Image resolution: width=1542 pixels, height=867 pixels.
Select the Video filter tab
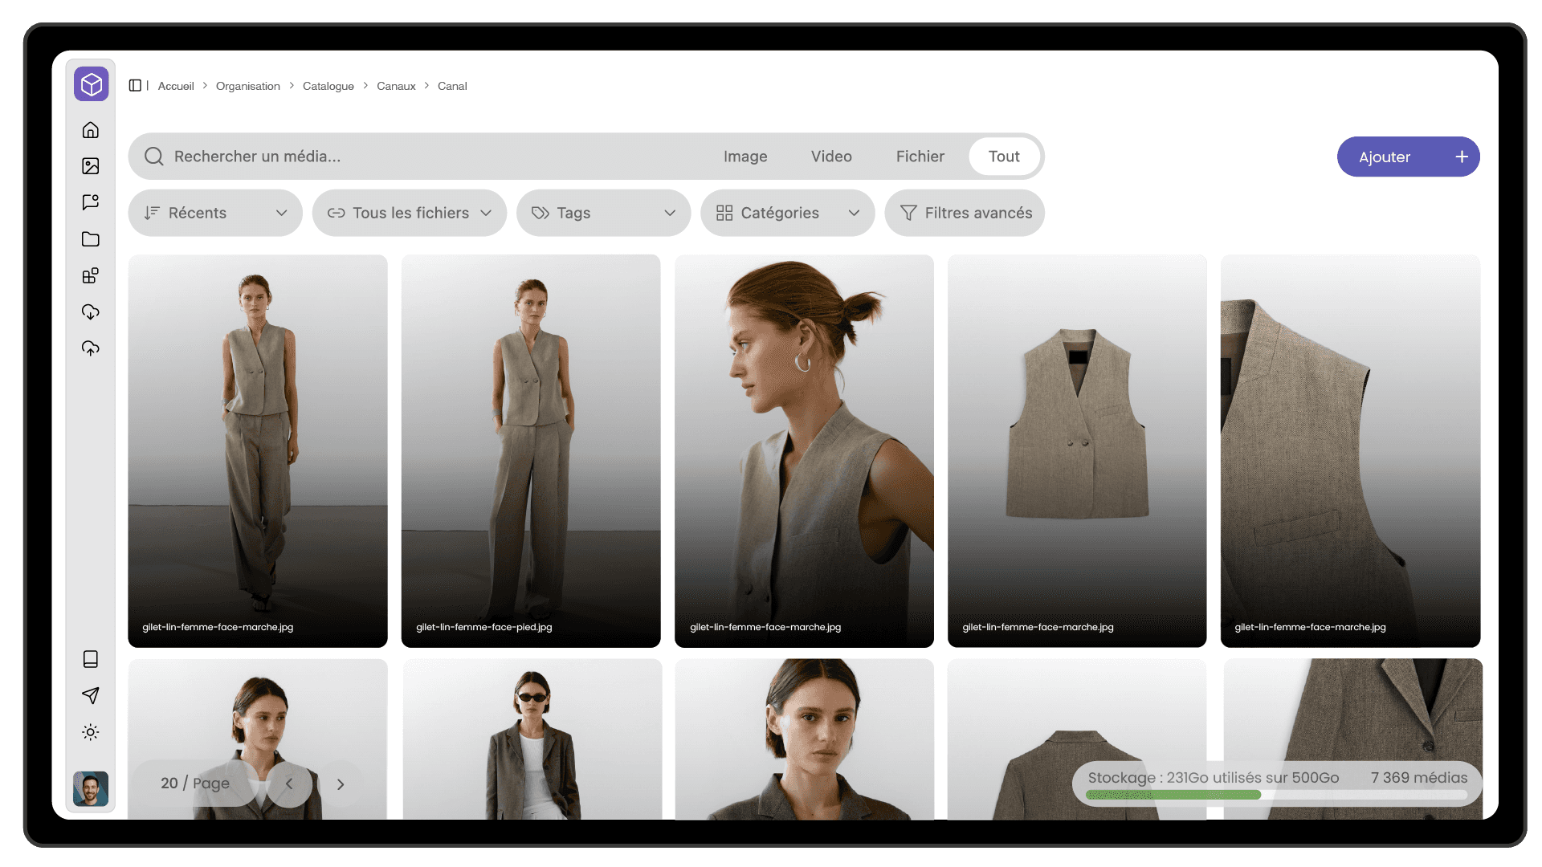coord(831,157)
